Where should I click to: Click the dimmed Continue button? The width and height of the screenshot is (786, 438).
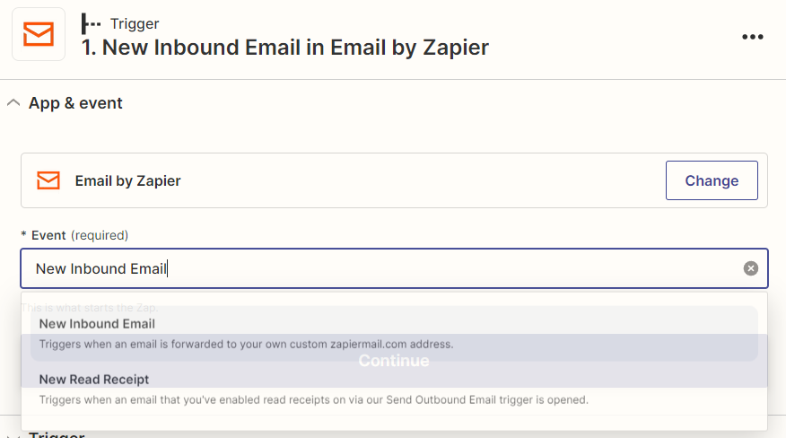(394, 361)
